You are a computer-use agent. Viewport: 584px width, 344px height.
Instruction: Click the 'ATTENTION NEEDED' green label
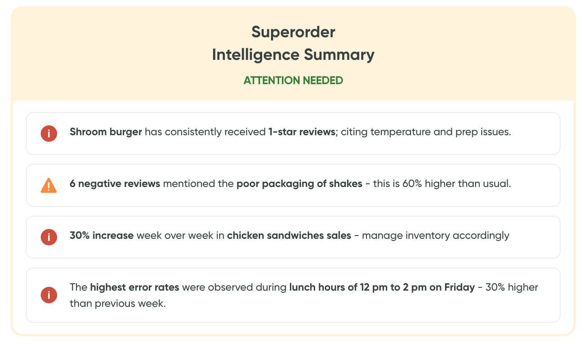[293, 80]
